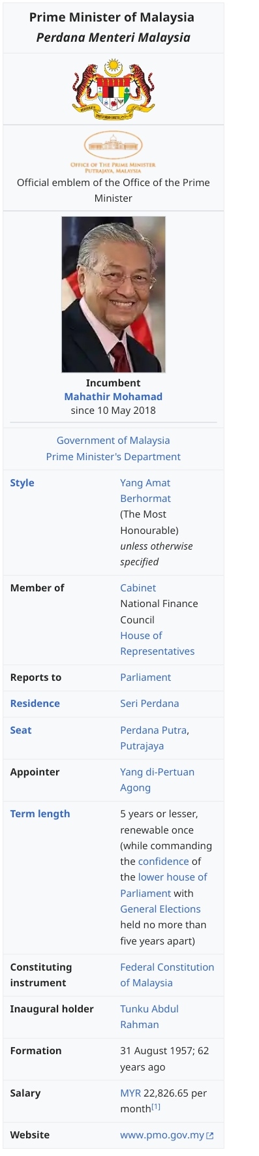The height and width of the screenshot is (1156, 259).
Task: Follow the Federal Constitution of Malaysia link
Action: click(167, 975)
